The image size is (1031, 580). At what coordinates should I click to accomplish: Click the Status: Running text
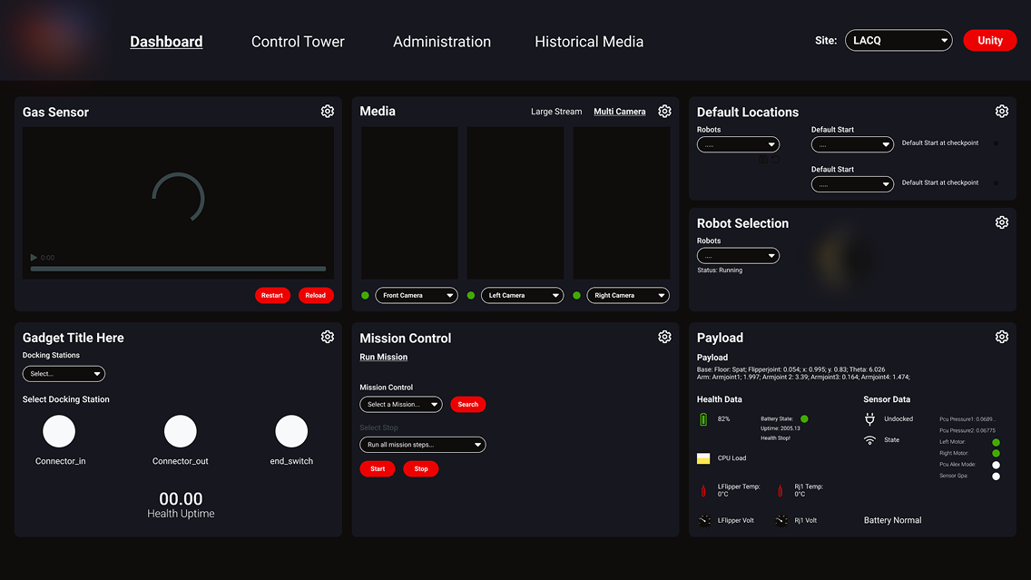coord(720,270)
